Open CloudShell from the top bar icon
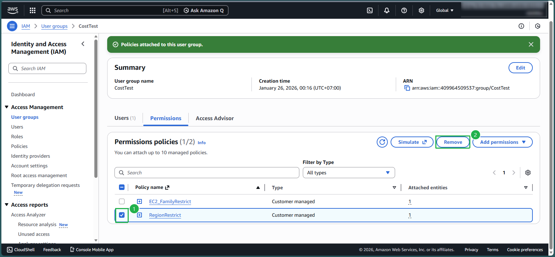Viewport: 555px width, 257px height. pos(370,10)
